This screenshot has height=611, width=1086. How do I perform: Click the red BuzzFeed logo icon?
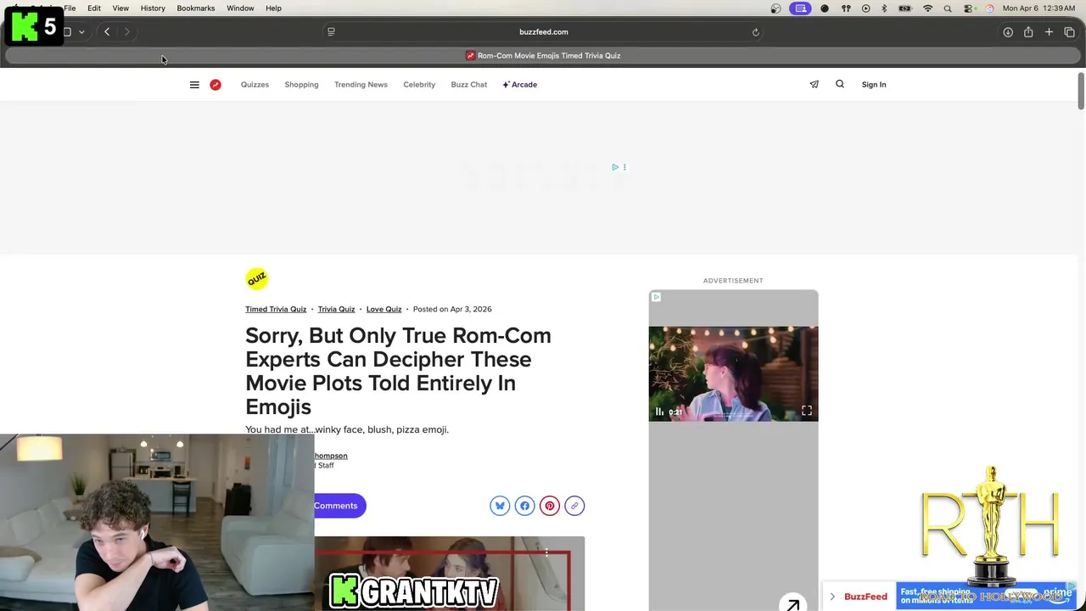(x=216, y=85)
